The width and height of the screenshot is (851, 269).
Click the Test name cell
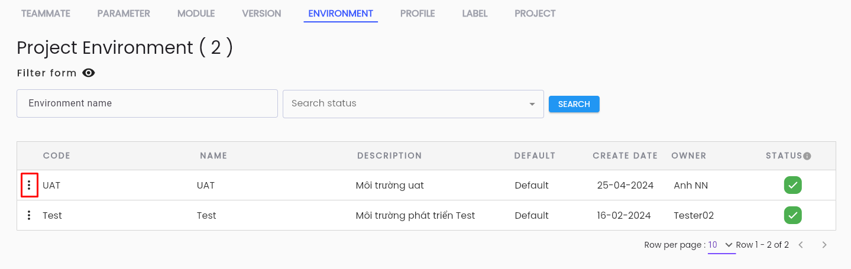(x=206, y=216)
